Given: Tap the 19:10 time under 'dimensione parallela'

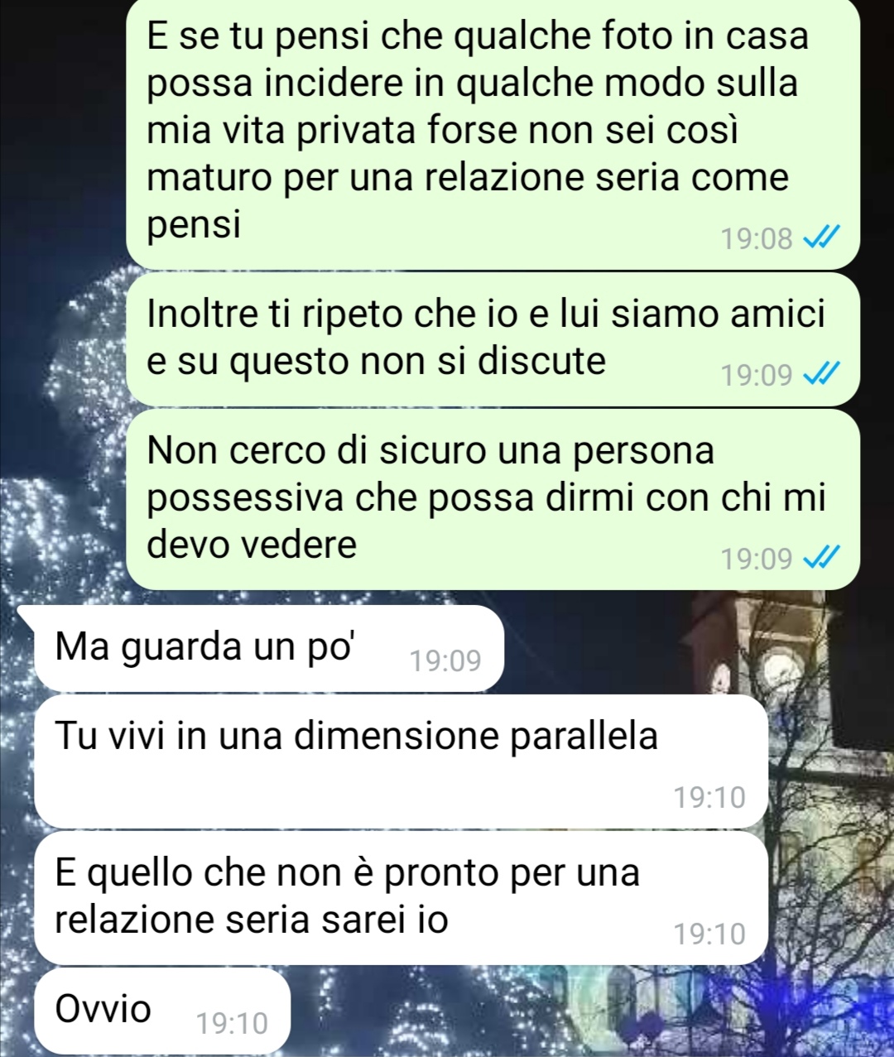Looking at the screenshot, I should tap(709, 797).
